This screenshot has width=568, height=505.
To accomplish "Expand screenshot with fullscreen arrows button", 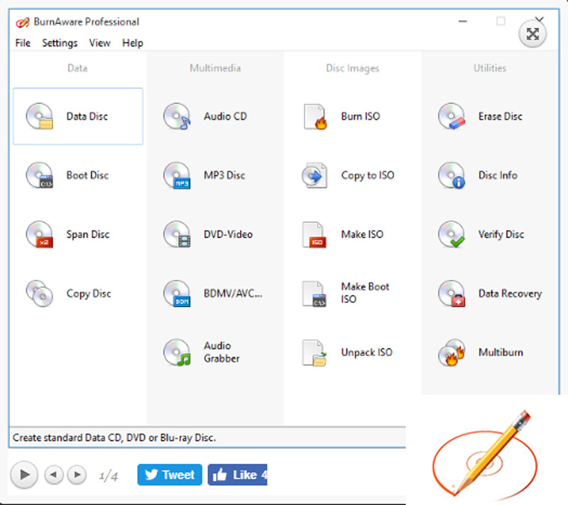I will 532,34.
